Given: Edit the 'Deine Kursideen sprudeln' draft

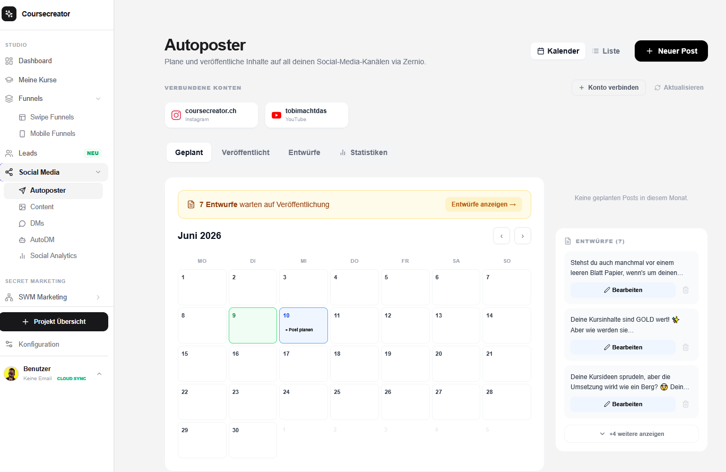Looking at the screenshot, I should pos(623,404).
